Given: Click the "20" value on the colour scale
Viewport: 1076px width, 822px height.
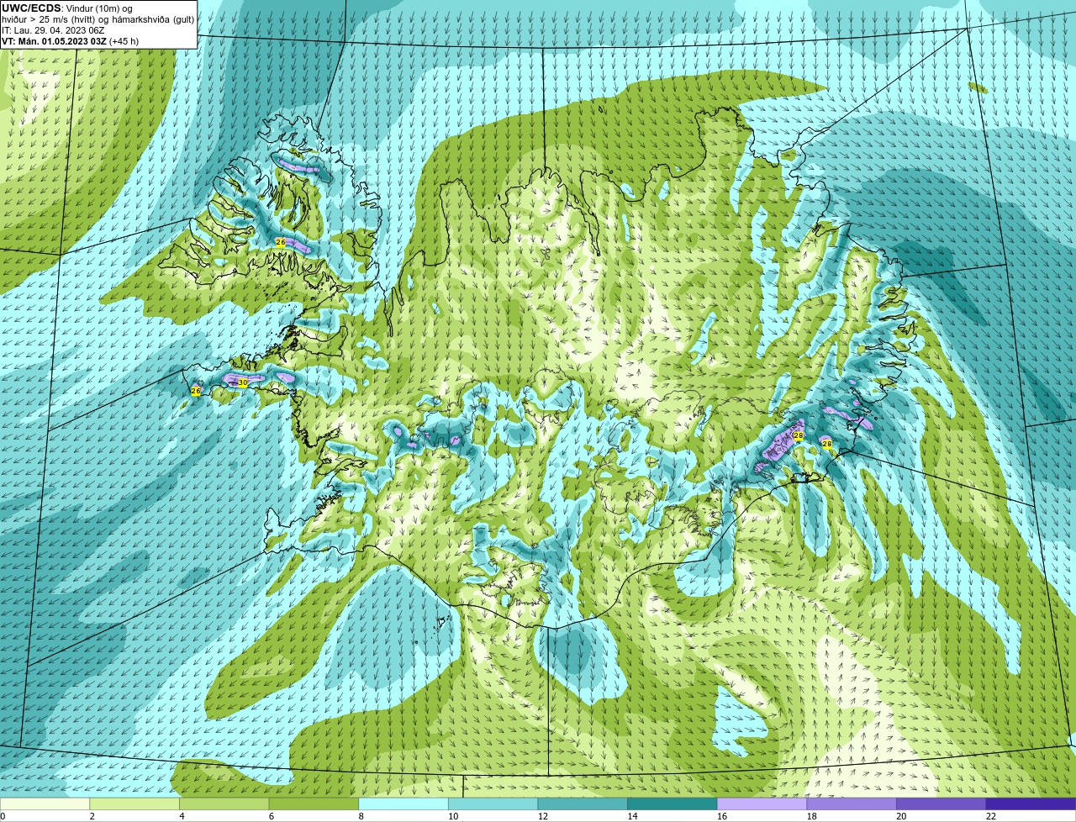Looking at the screenshot, I should coord(901,816).
